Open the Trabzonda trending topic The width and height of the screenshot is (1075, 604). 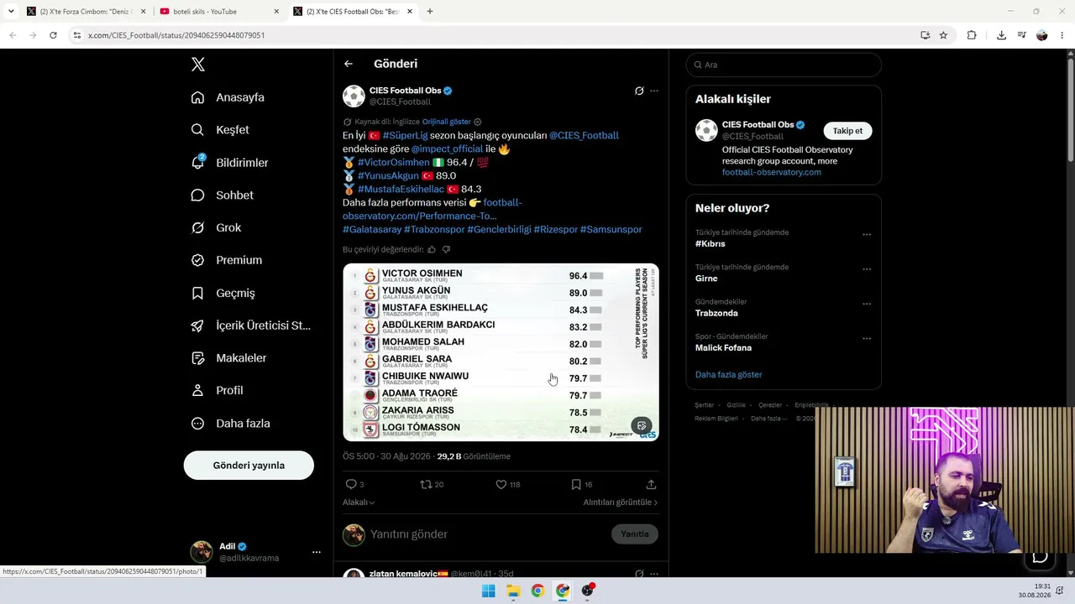(x=716, y=313)
